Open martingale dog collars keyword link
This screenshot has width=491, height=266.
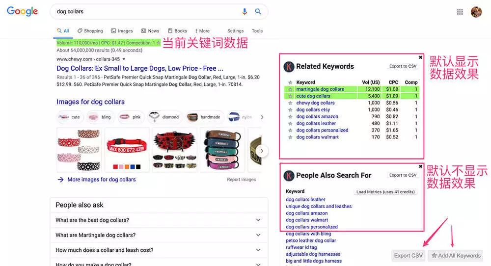[x=320, y=89]
